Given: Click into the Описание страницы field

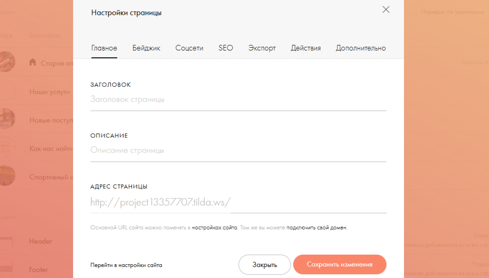Looking at the screenshot, I should pos(238,150).
